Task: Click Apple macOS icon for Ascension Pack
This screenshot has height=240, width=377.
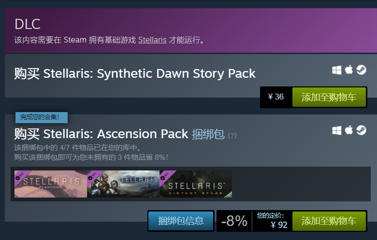Action: (x=349, y=130)
